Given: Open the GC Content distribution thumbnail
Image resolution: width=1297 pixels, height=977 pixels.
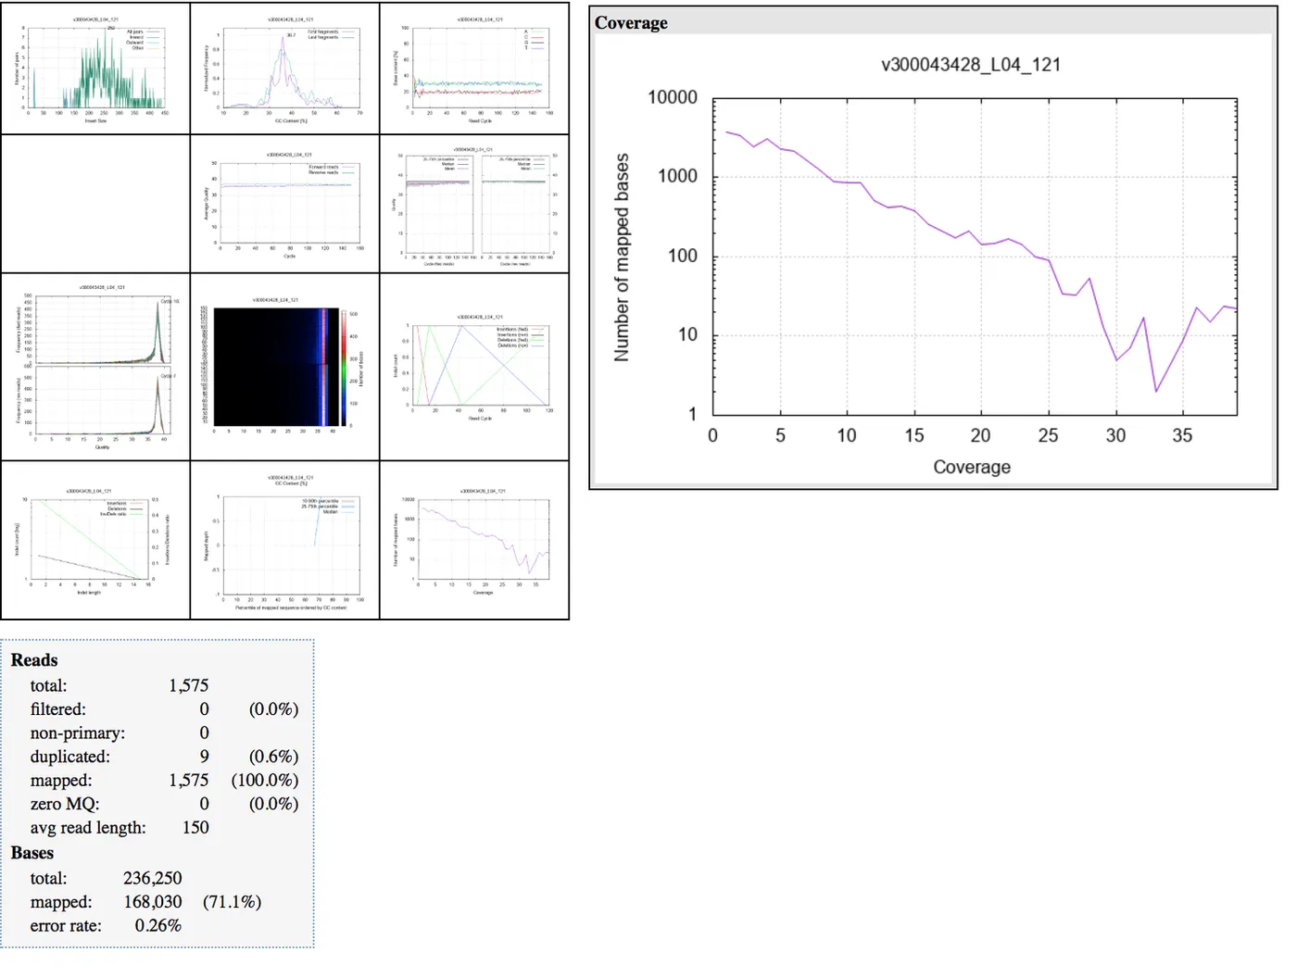Looking at the screenshot, I should [x=285, y=69].
